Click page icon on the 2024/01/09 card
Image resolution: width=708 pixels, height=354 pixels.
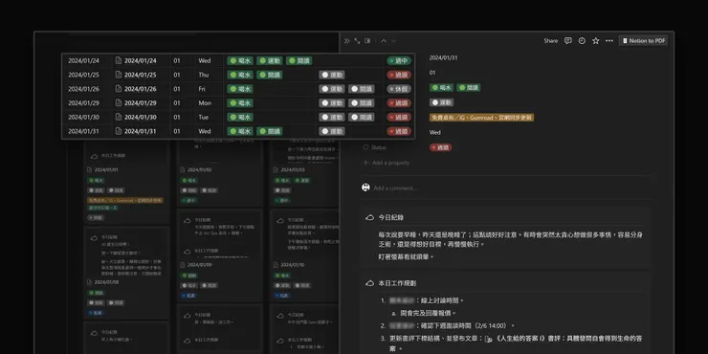click(x=183, y=265)
